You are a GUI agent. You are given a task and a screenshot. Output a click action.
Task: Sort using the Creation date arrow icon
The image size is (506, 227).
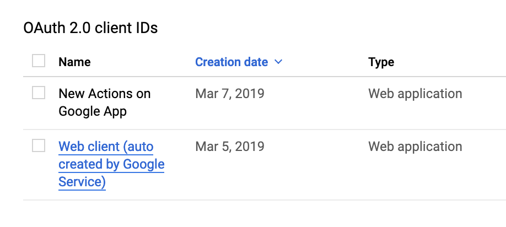point(278,62)
